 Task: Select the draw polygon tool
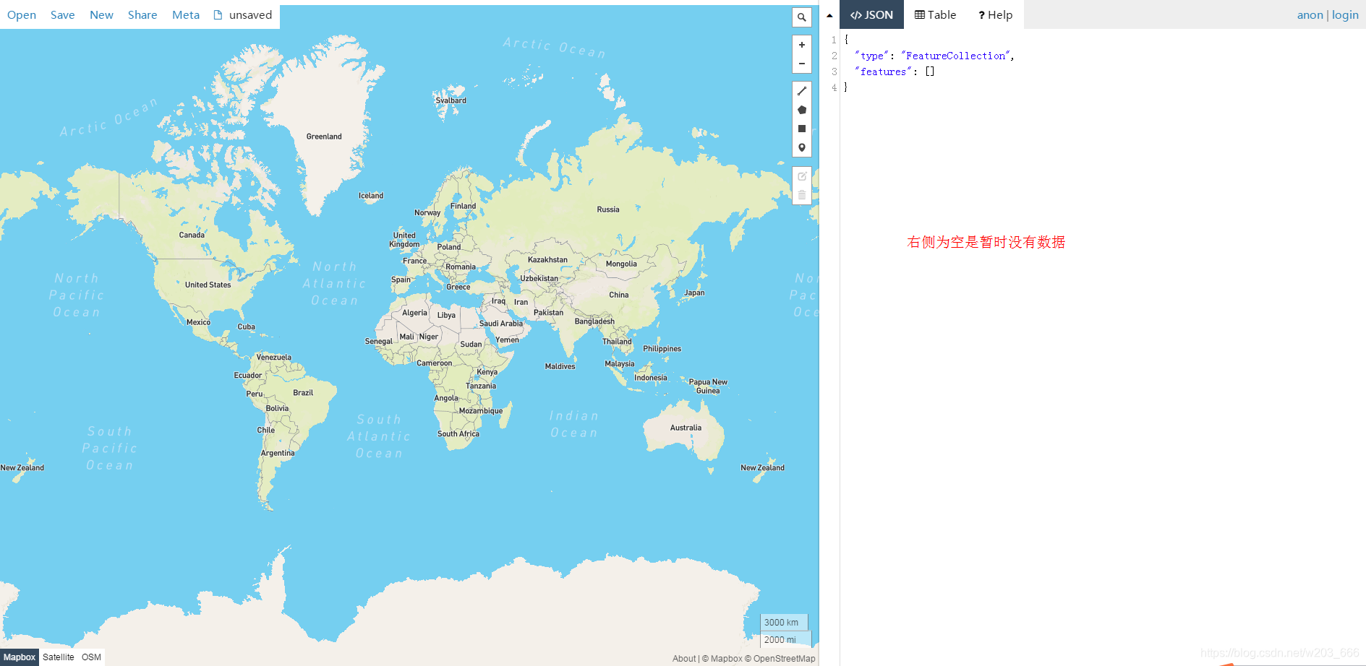[801, 110]
